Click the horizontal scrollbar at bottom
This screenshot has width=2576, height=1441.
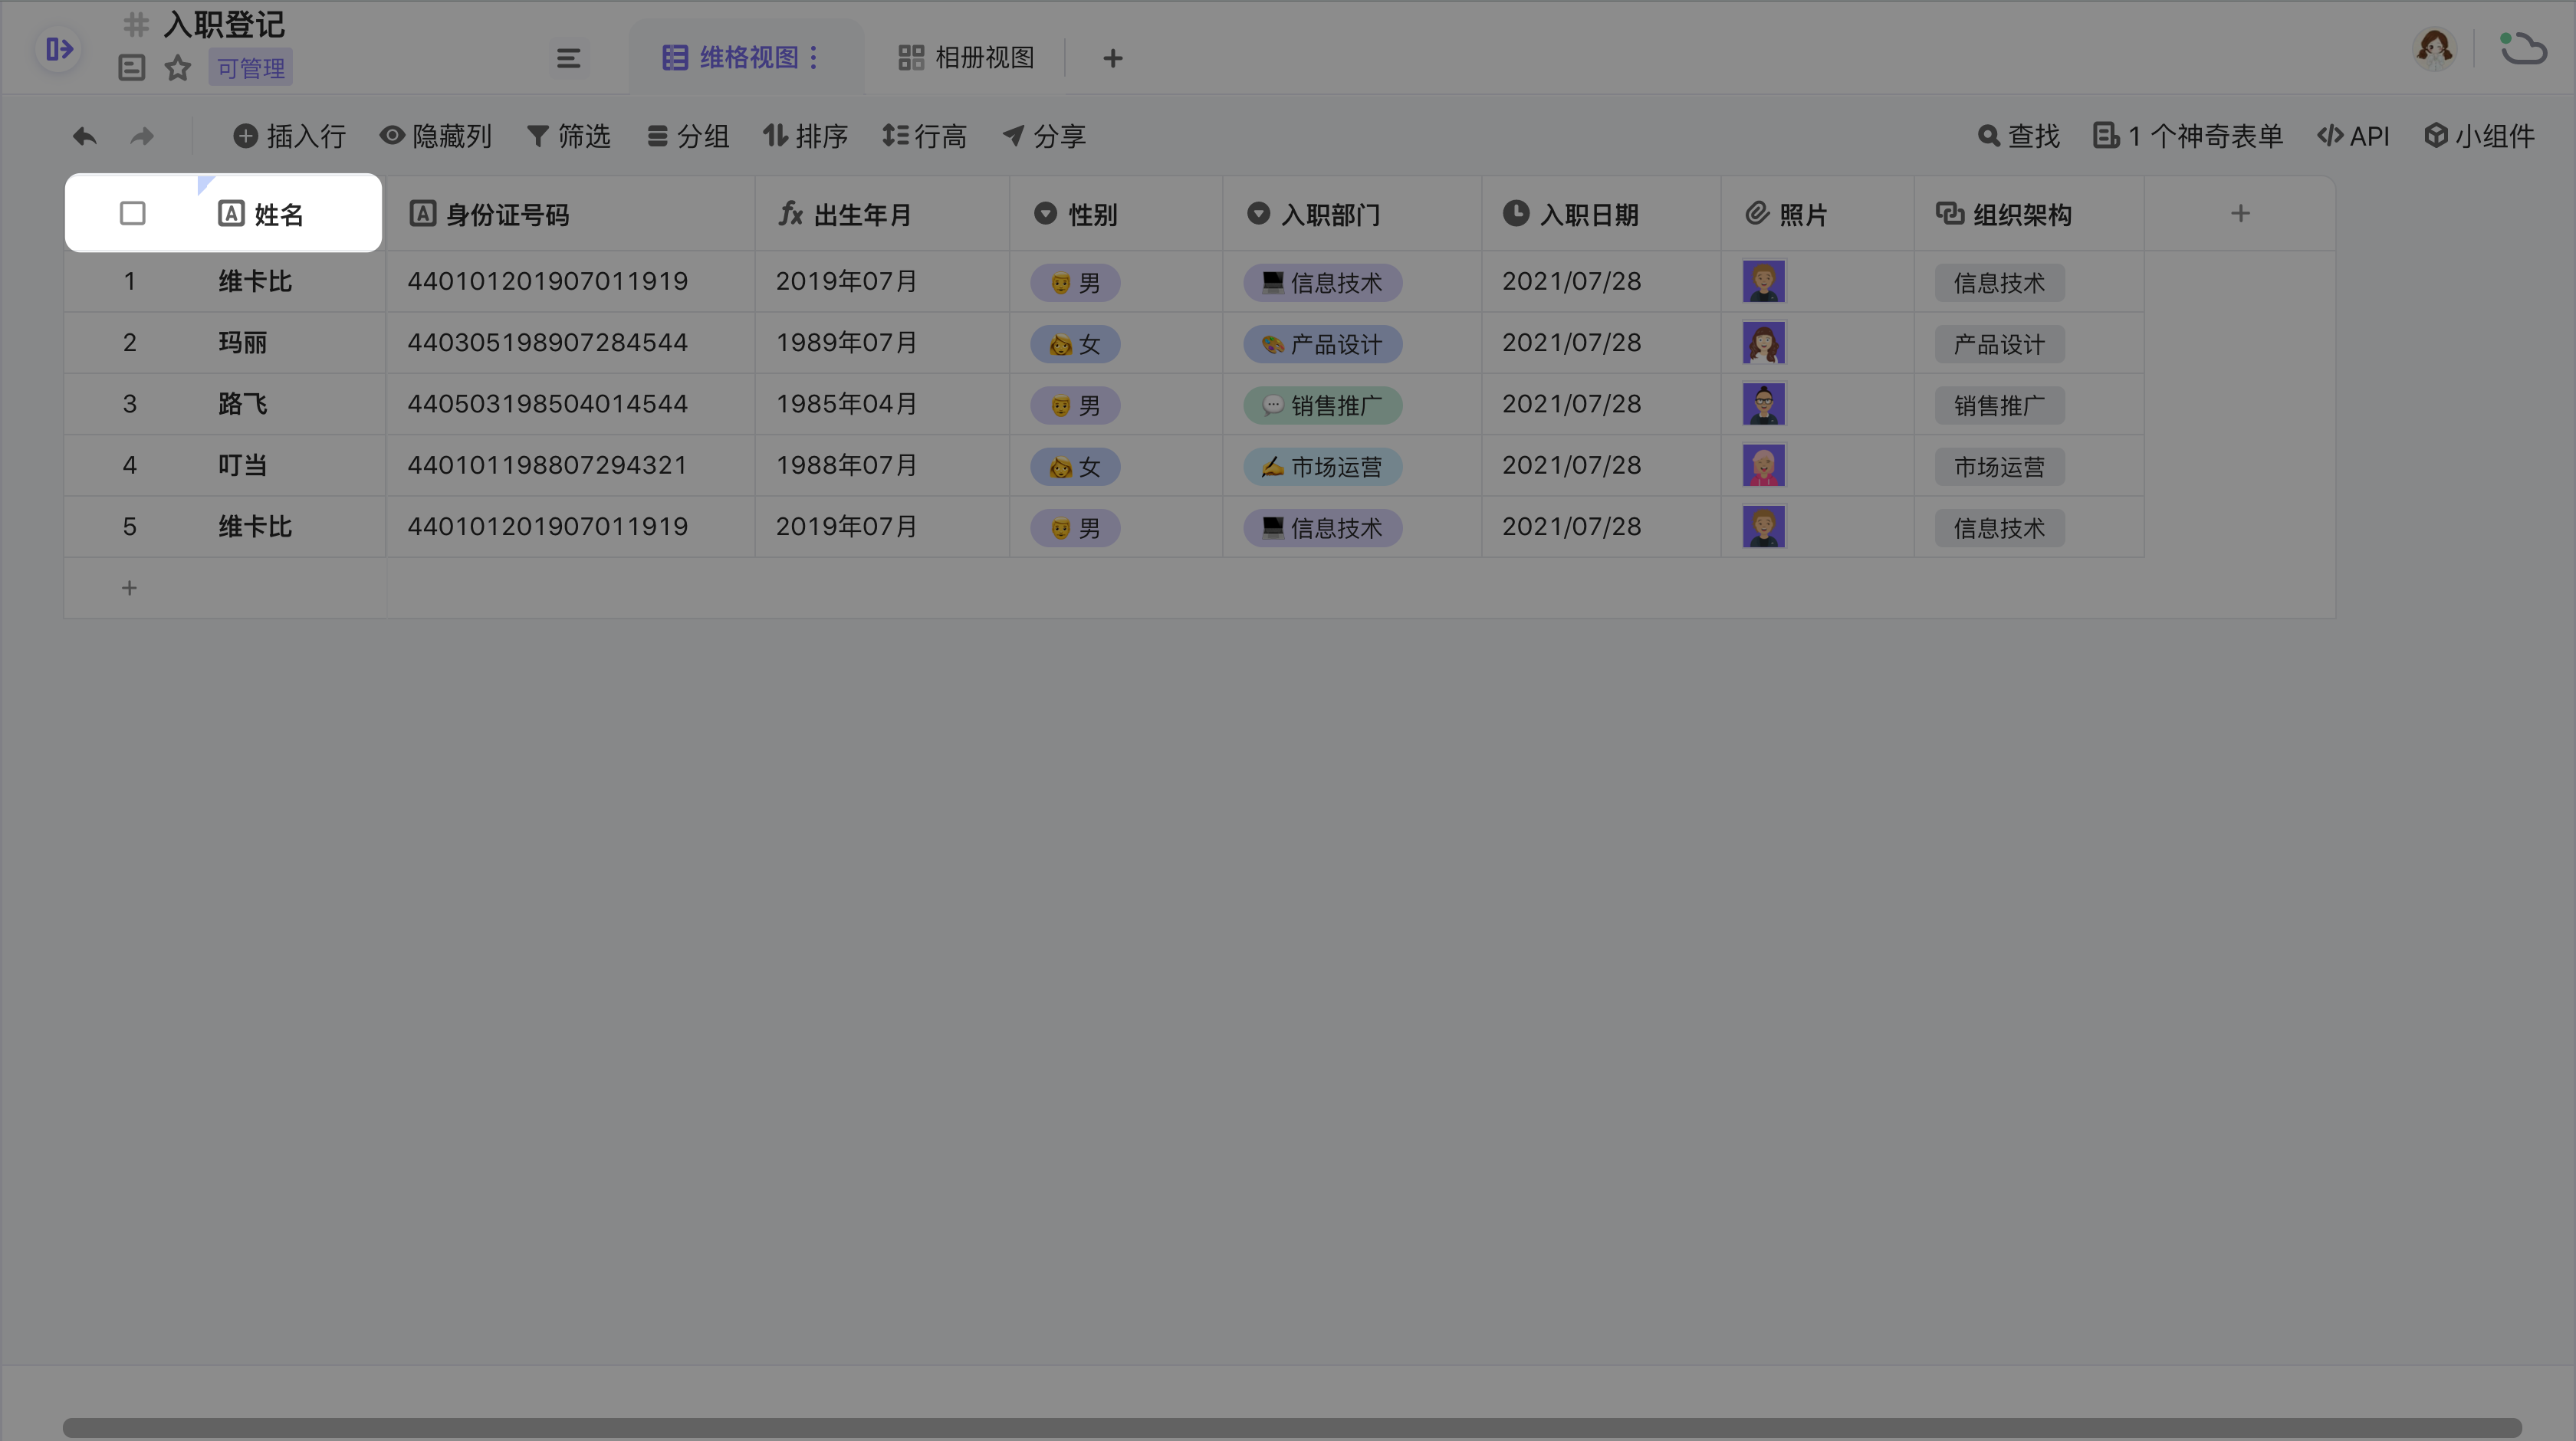pyautogui.click(x=1292, y=1427)
